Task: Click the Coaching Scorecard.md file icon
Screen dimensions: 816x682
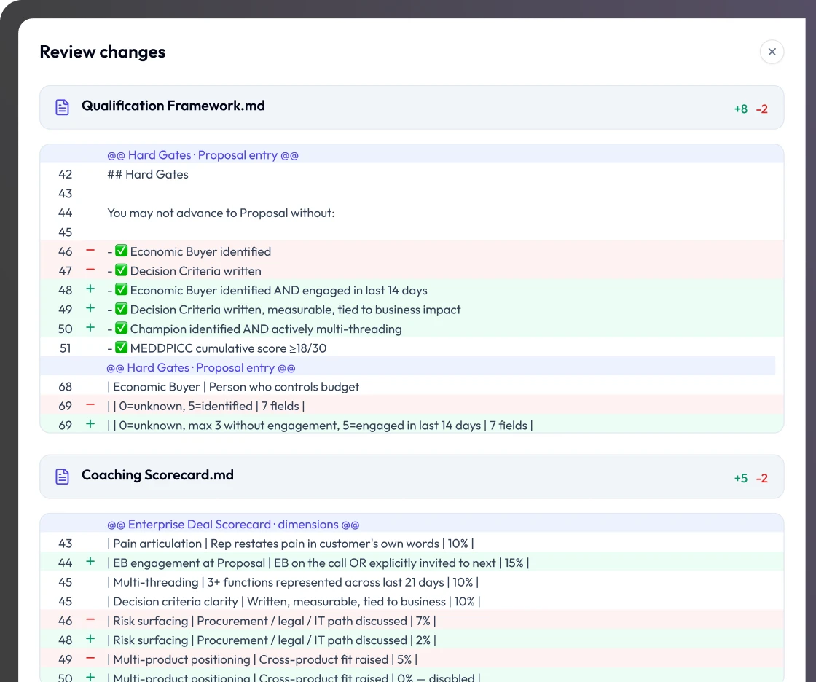Action: [63, 477]
